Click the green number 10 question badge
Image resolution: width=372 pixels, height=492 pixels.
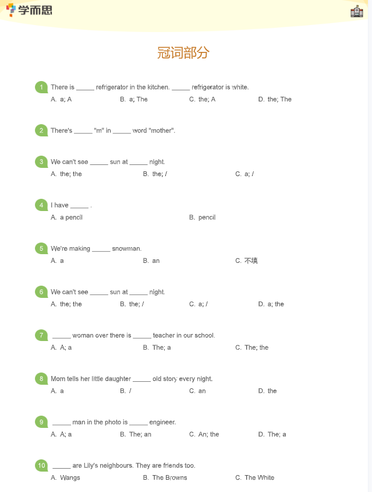point(41,465)
